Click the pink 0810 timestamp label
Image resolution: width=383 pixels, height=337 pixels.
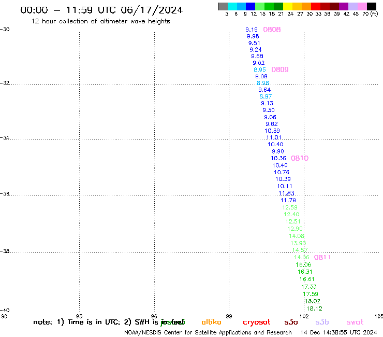[300, 158]
